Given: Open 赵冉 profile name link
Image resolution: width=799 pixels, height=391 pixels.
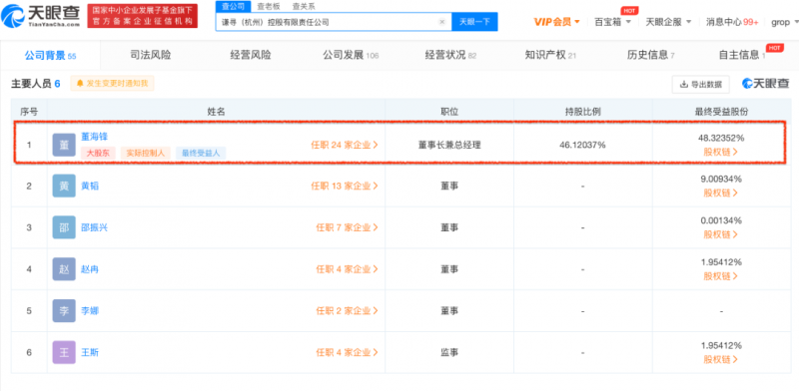Looking at the screenshot, I should tap(90, 269).
